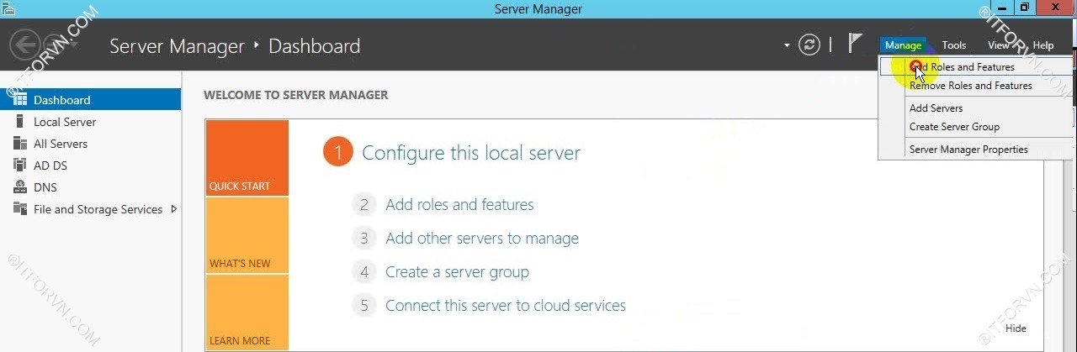The image size is (1077, 352).
Task: Choose Remove Roles and Features in Manage menu
Action: point(970,86)
